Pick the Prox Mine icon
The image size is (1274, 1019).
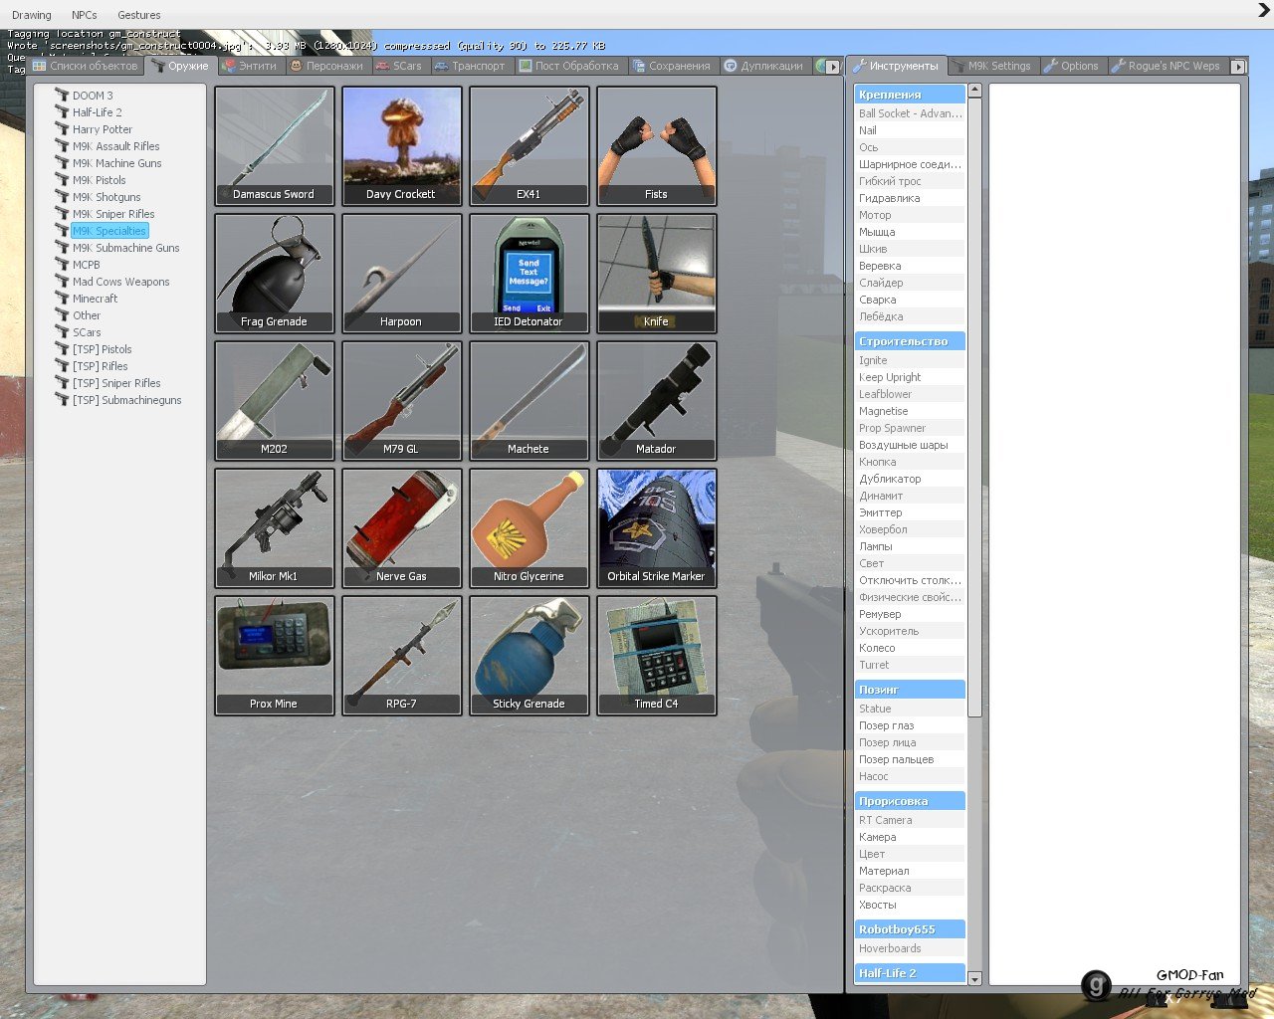point(274,656)
